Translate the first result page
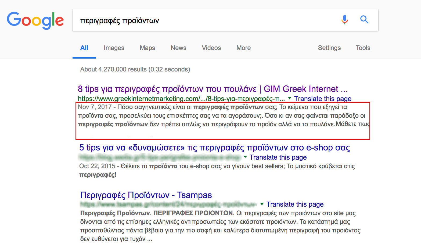 (x=323, y=99)
